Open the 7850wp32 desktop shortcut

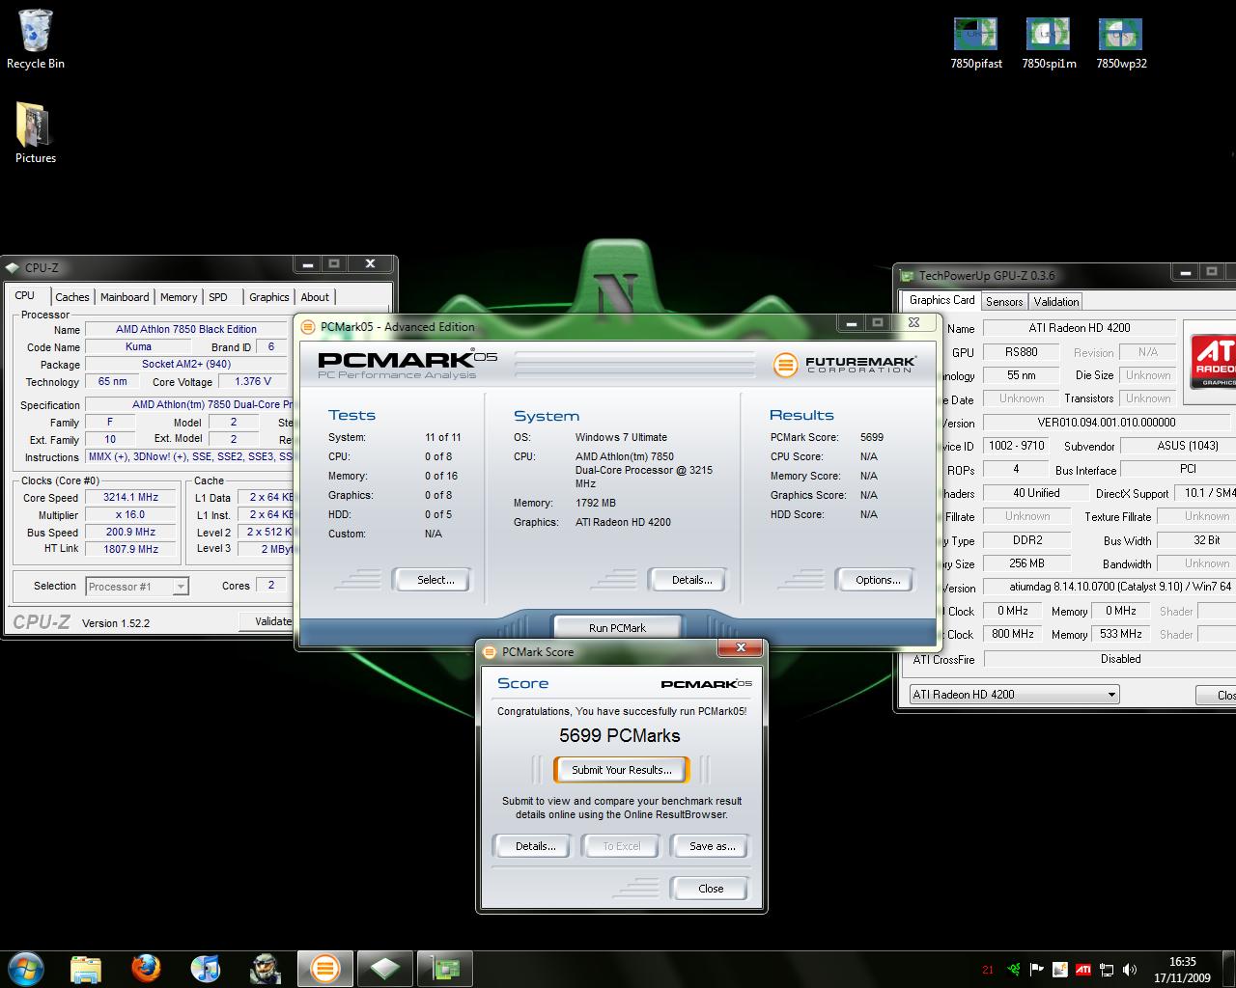pos(1121,41)
